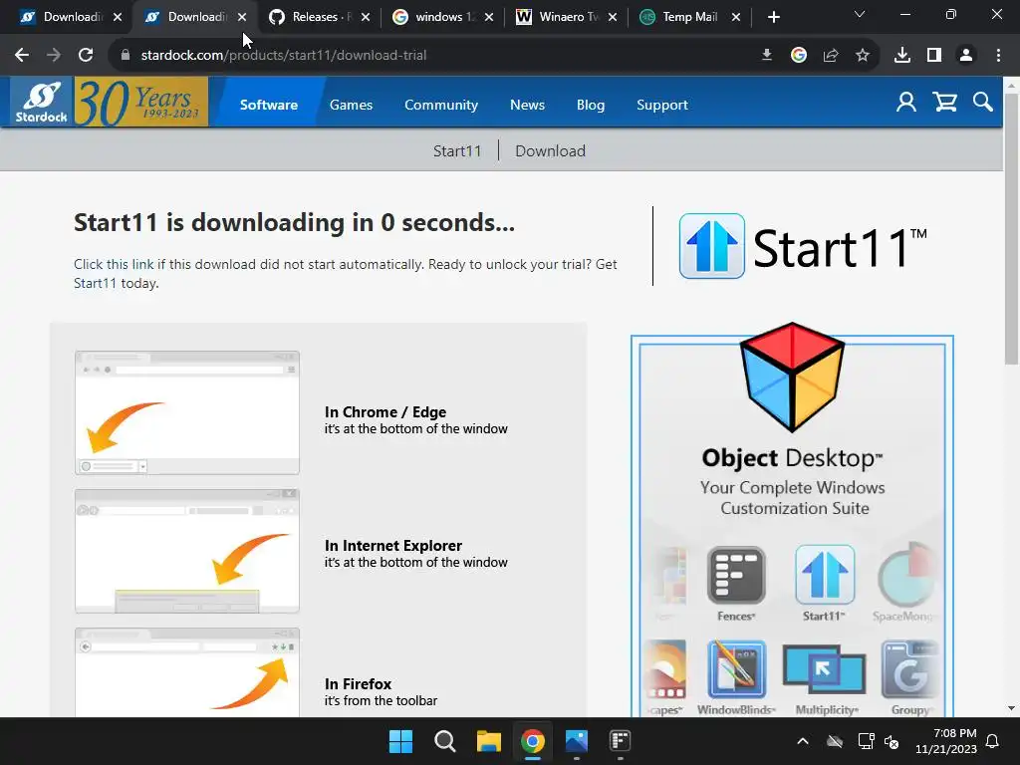
Task: Close the GitHub Releases tab
Action: pyautogui.click(x=366, y=18)
